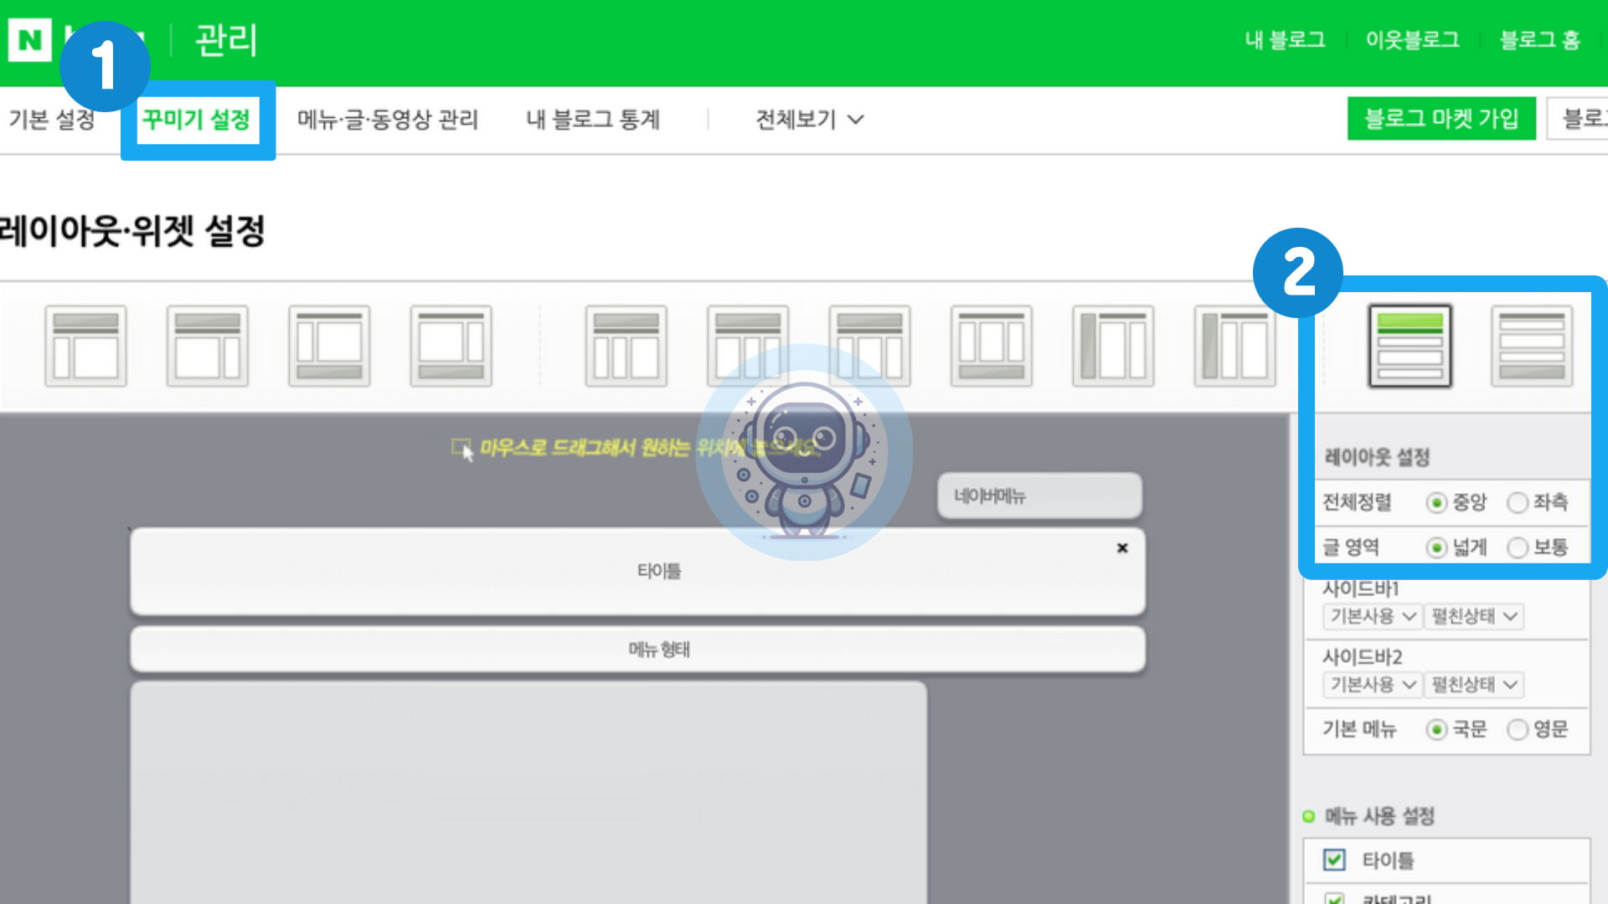Choose the last one-column layout icon

(1531, 346)
